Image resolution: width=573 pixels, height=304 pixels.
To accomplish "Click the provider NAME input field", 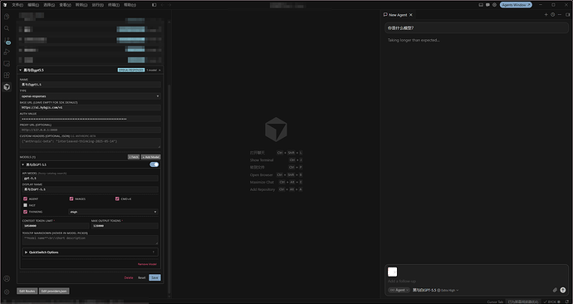I will 91,85.
